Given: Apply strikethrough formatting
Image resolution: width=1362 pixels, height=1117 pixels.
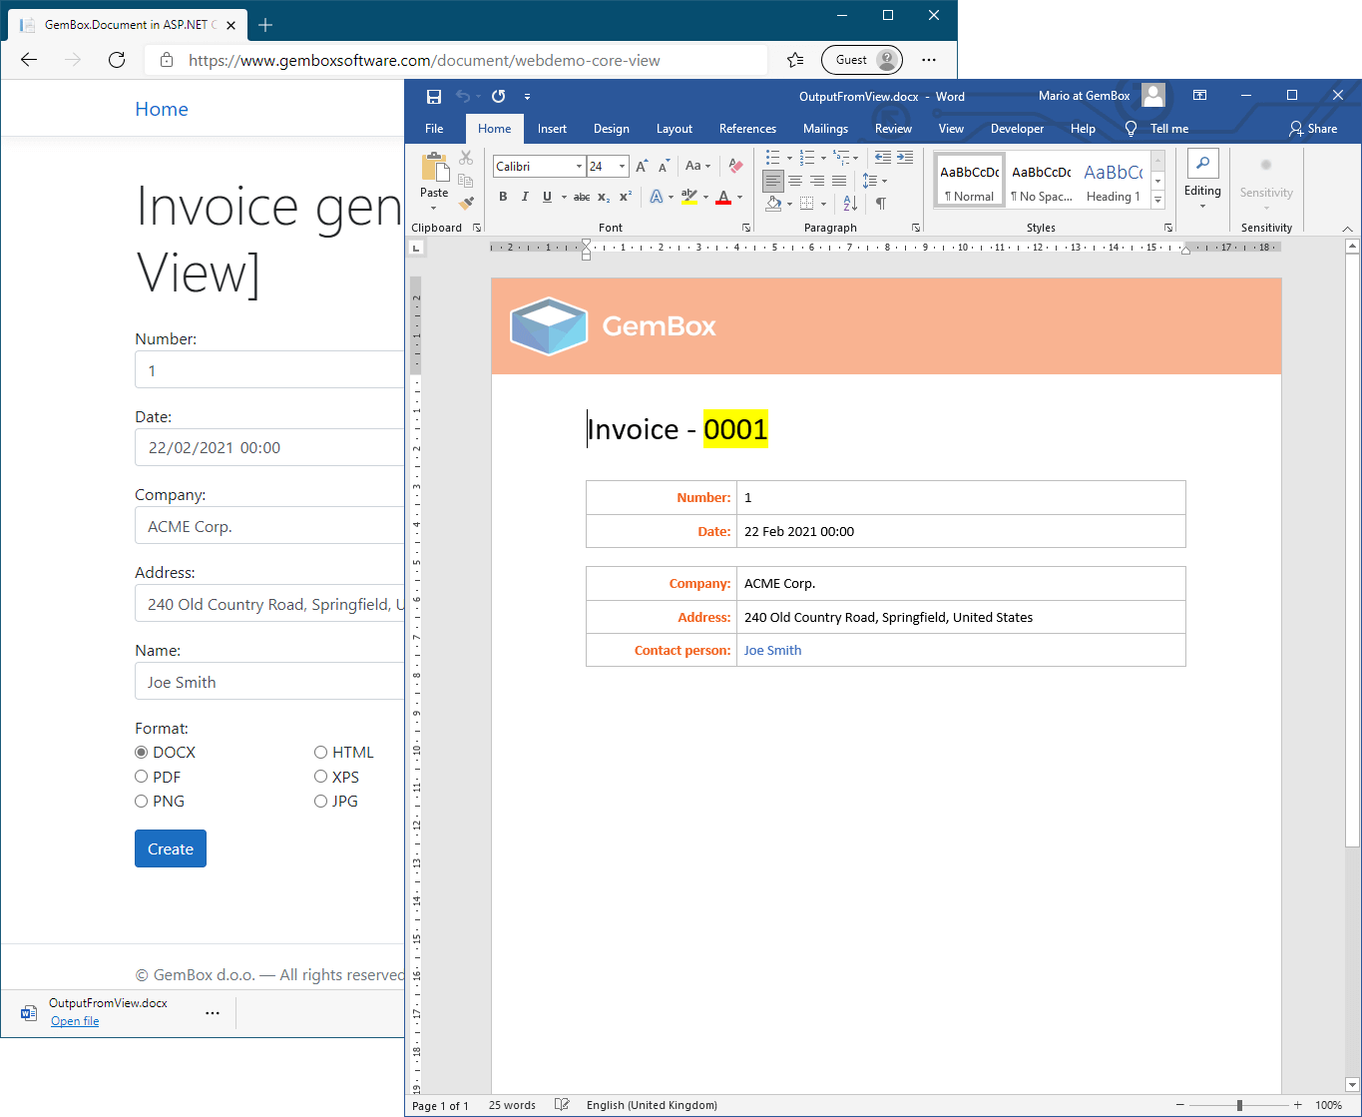Looking at the screenshot, I should click(x=582, y=197).
